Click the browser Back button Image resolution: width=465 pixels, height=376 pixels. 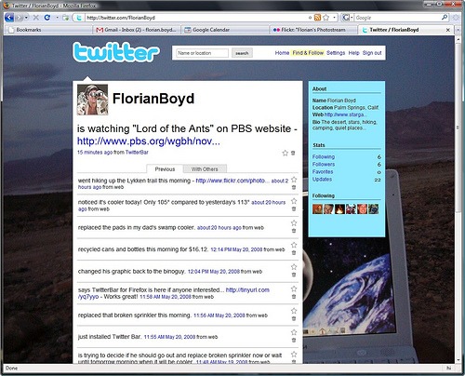click(9, 18)
